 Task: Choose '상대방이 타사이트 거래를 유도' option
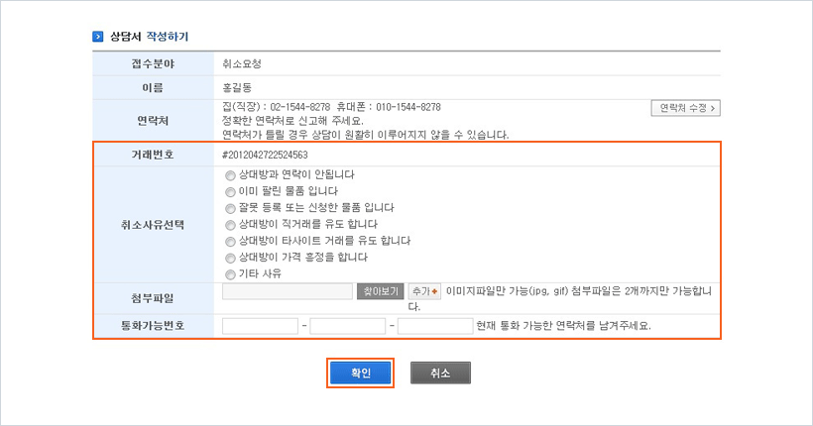pyautogui.click(x=231, y=241)
